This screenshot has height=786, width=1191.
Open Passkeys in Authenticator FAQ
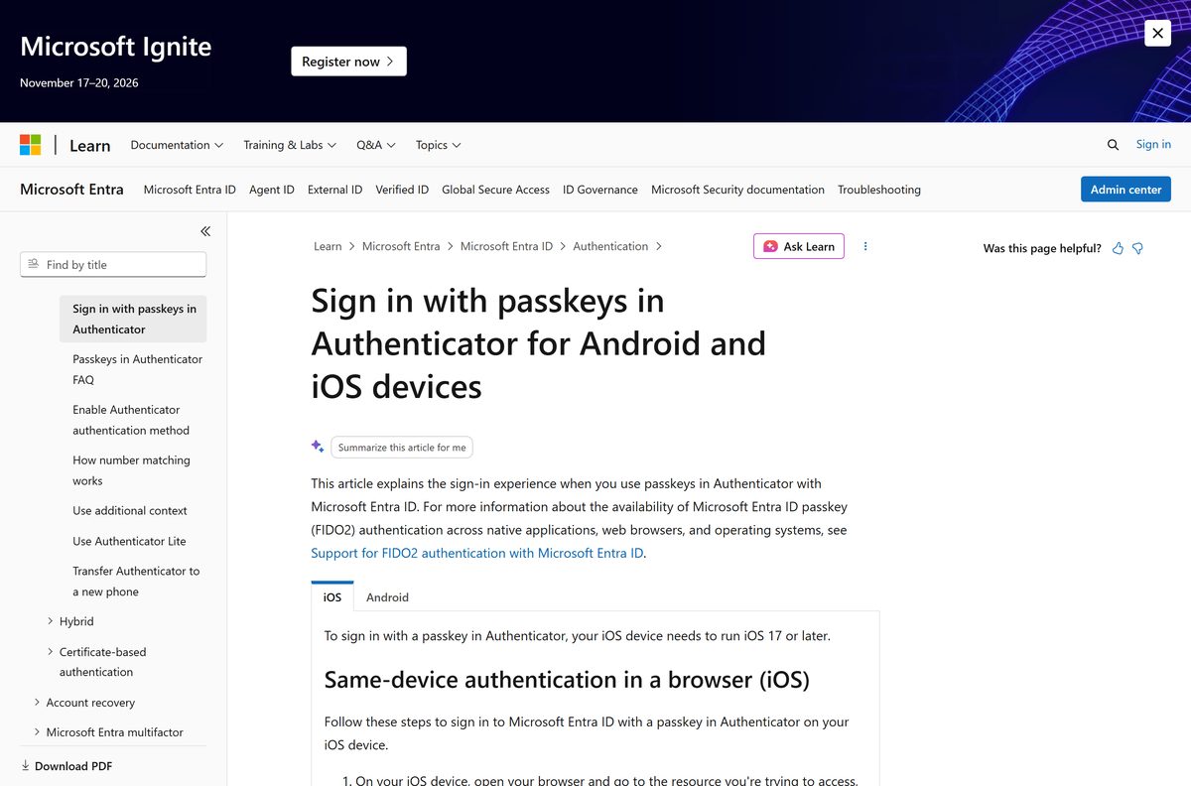tap(137, 369)
